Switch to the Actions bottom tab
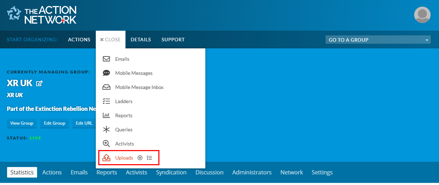Viewport: 439px width, 185px height. point(52,172)
